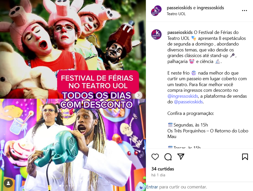Open comments with speech bubble icon
The height and width of the screenshot is (191, 253).
(x=168, y=157)
